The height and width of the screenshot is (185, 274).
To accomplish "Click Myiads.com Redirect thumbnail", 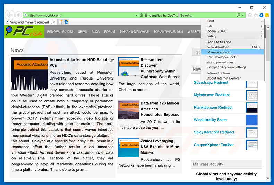I will [x=252, y=95].
